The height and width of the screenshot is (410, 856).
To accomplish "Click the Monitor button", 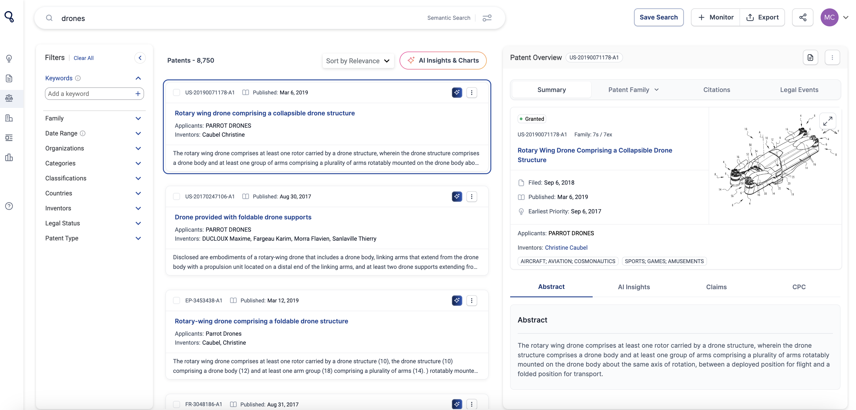I will 715,17.
